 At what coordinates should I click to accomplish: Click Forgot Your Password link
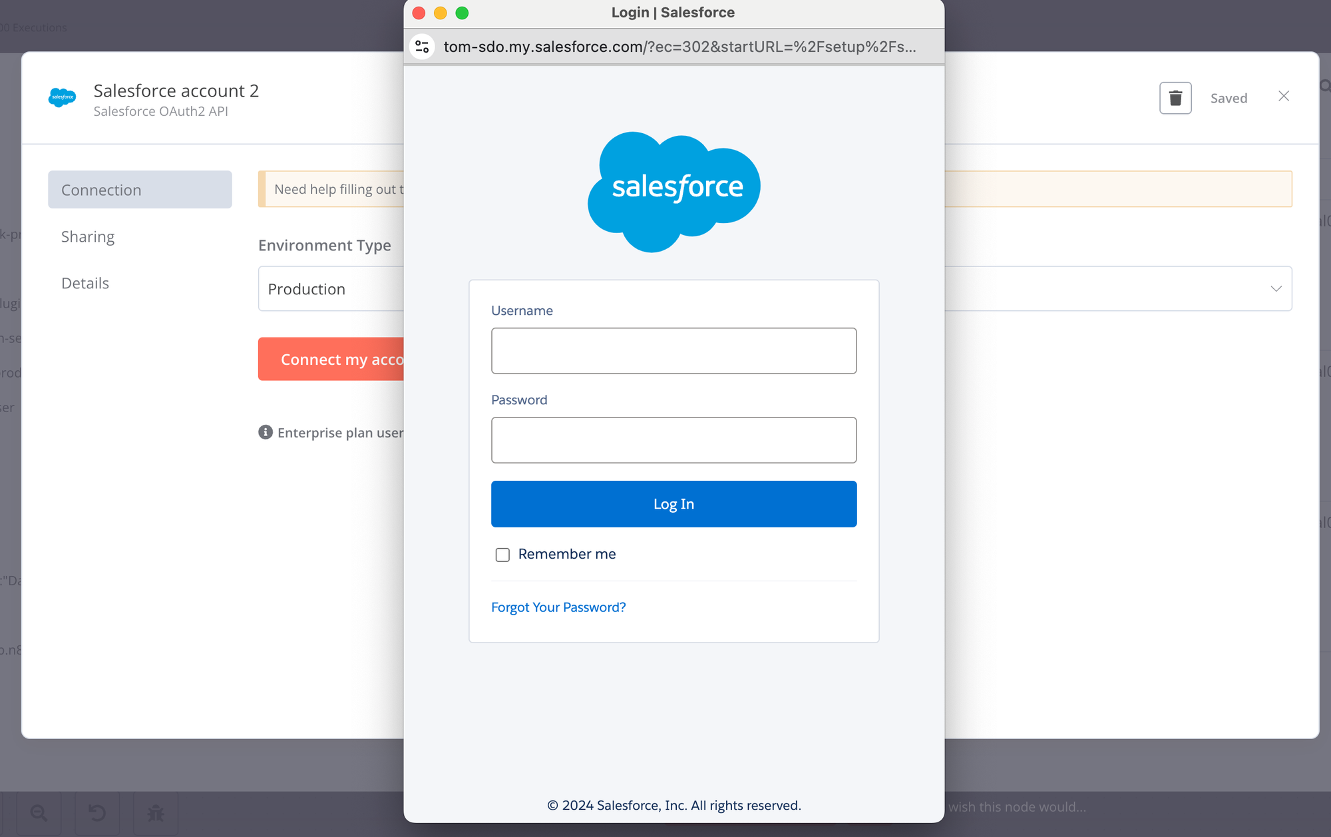(558, 607)
